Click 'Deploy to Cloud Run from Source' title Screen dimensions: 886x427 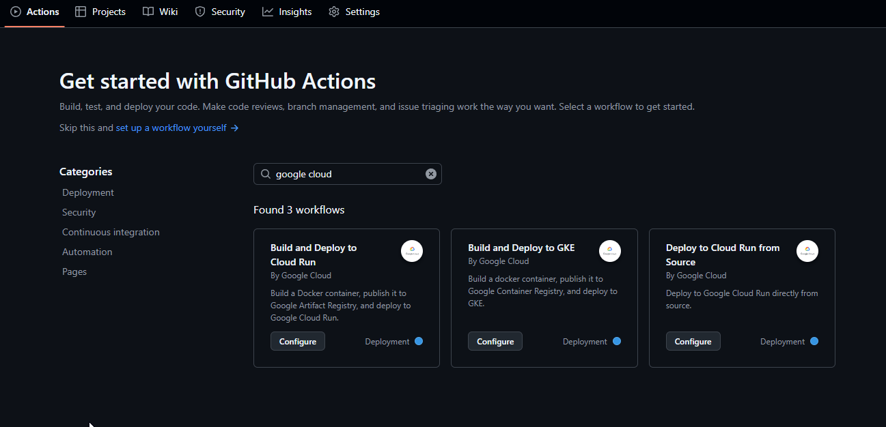click(x=723, y=254)
